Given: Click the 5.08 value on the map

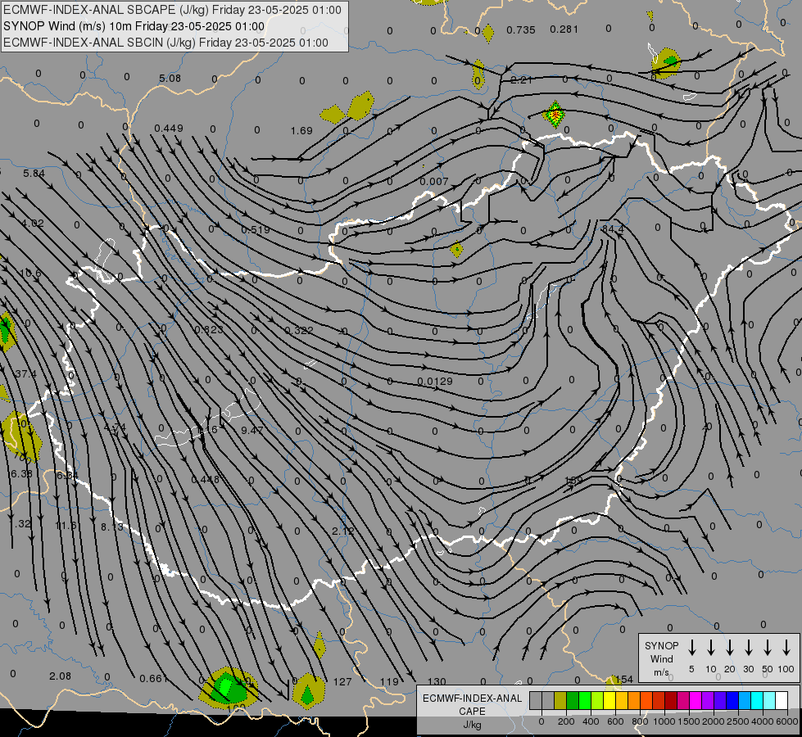Looking at the screenshot, I should (x=170, y=79).
